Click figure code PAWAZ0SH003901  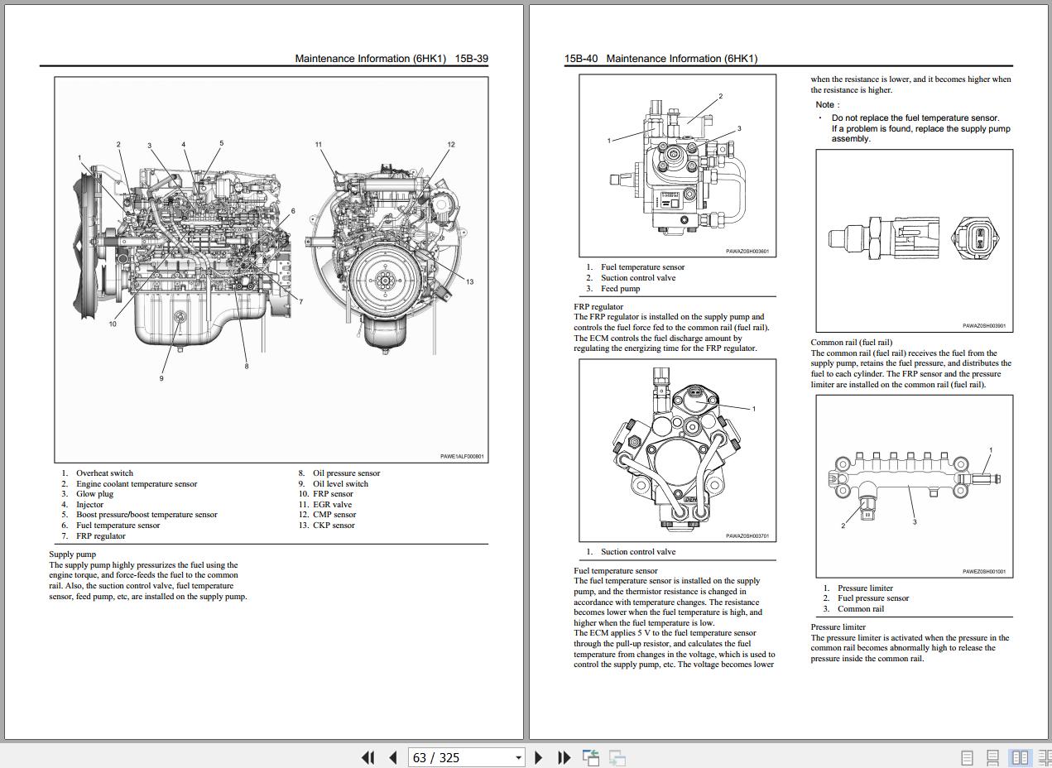pyautogui.click(x=984, y=326)
